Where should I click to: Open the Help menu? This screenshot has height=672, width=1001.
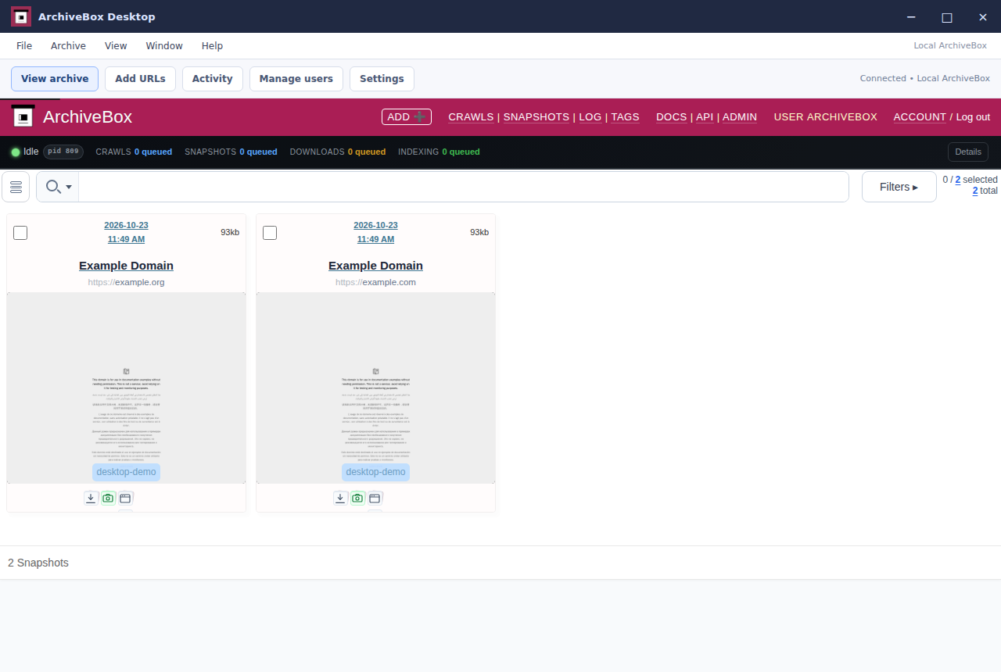point(212,46)
